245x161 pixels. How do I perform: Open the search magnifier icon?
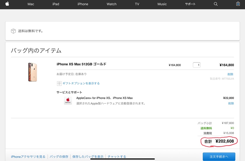click(216, 4)
